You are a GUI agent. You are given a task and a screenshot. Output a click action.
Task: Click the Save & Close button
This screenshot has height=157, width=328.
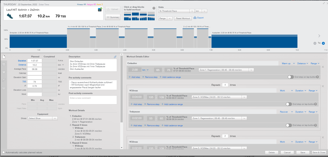(x=319, y=153)
